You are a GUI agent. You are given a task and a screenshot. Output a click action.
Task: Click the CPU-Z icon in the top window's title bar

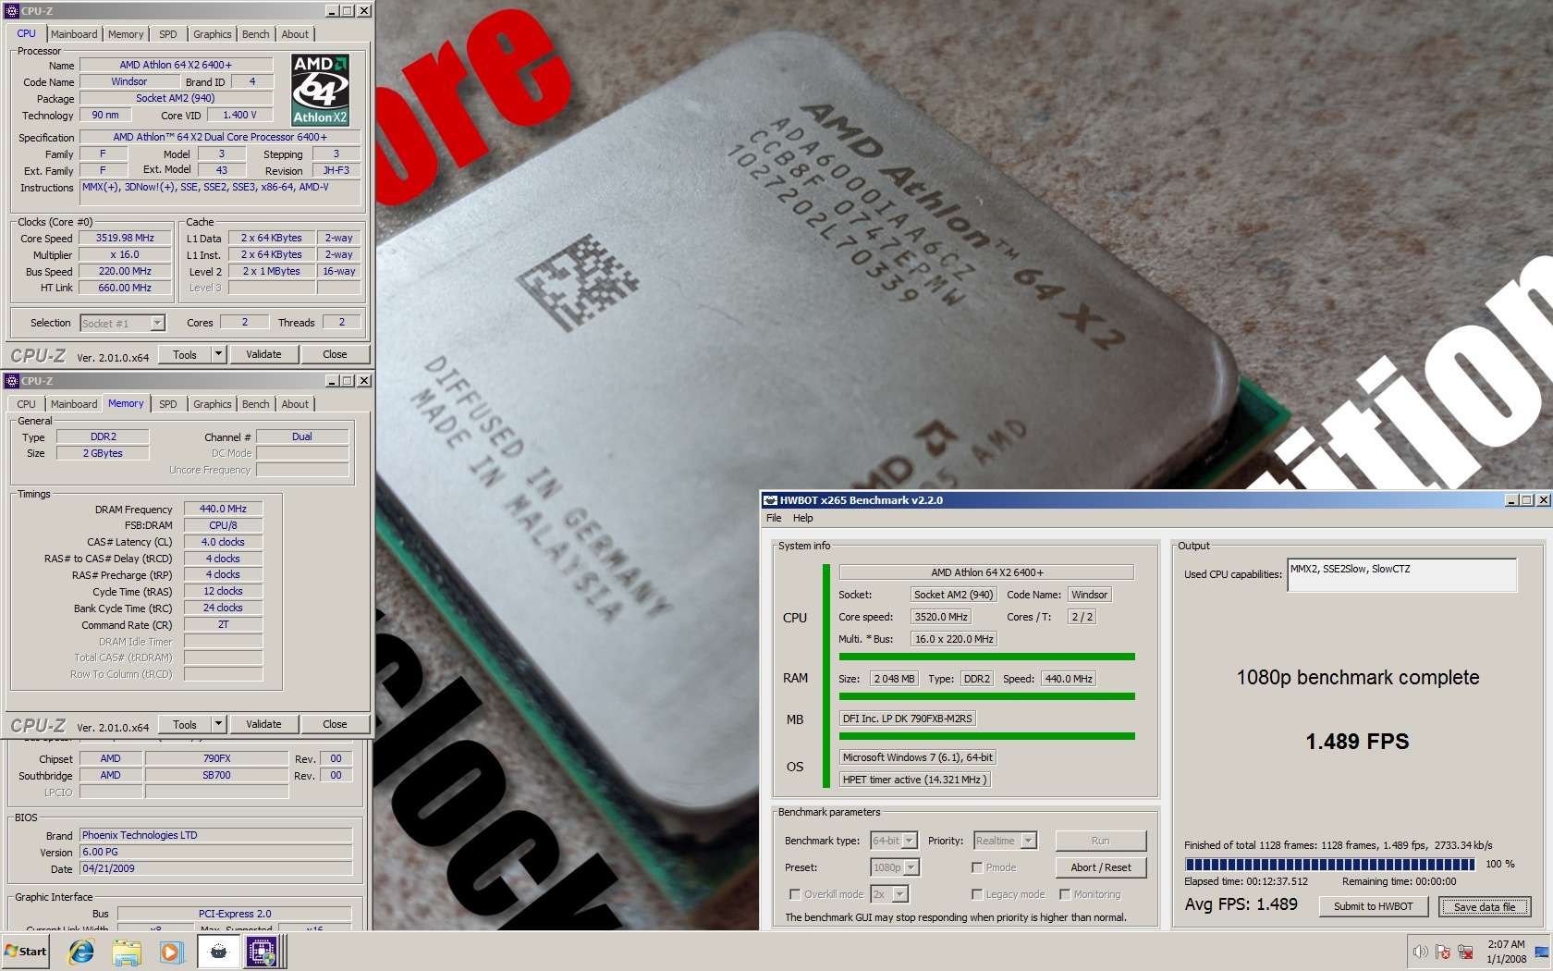point(12,11)
